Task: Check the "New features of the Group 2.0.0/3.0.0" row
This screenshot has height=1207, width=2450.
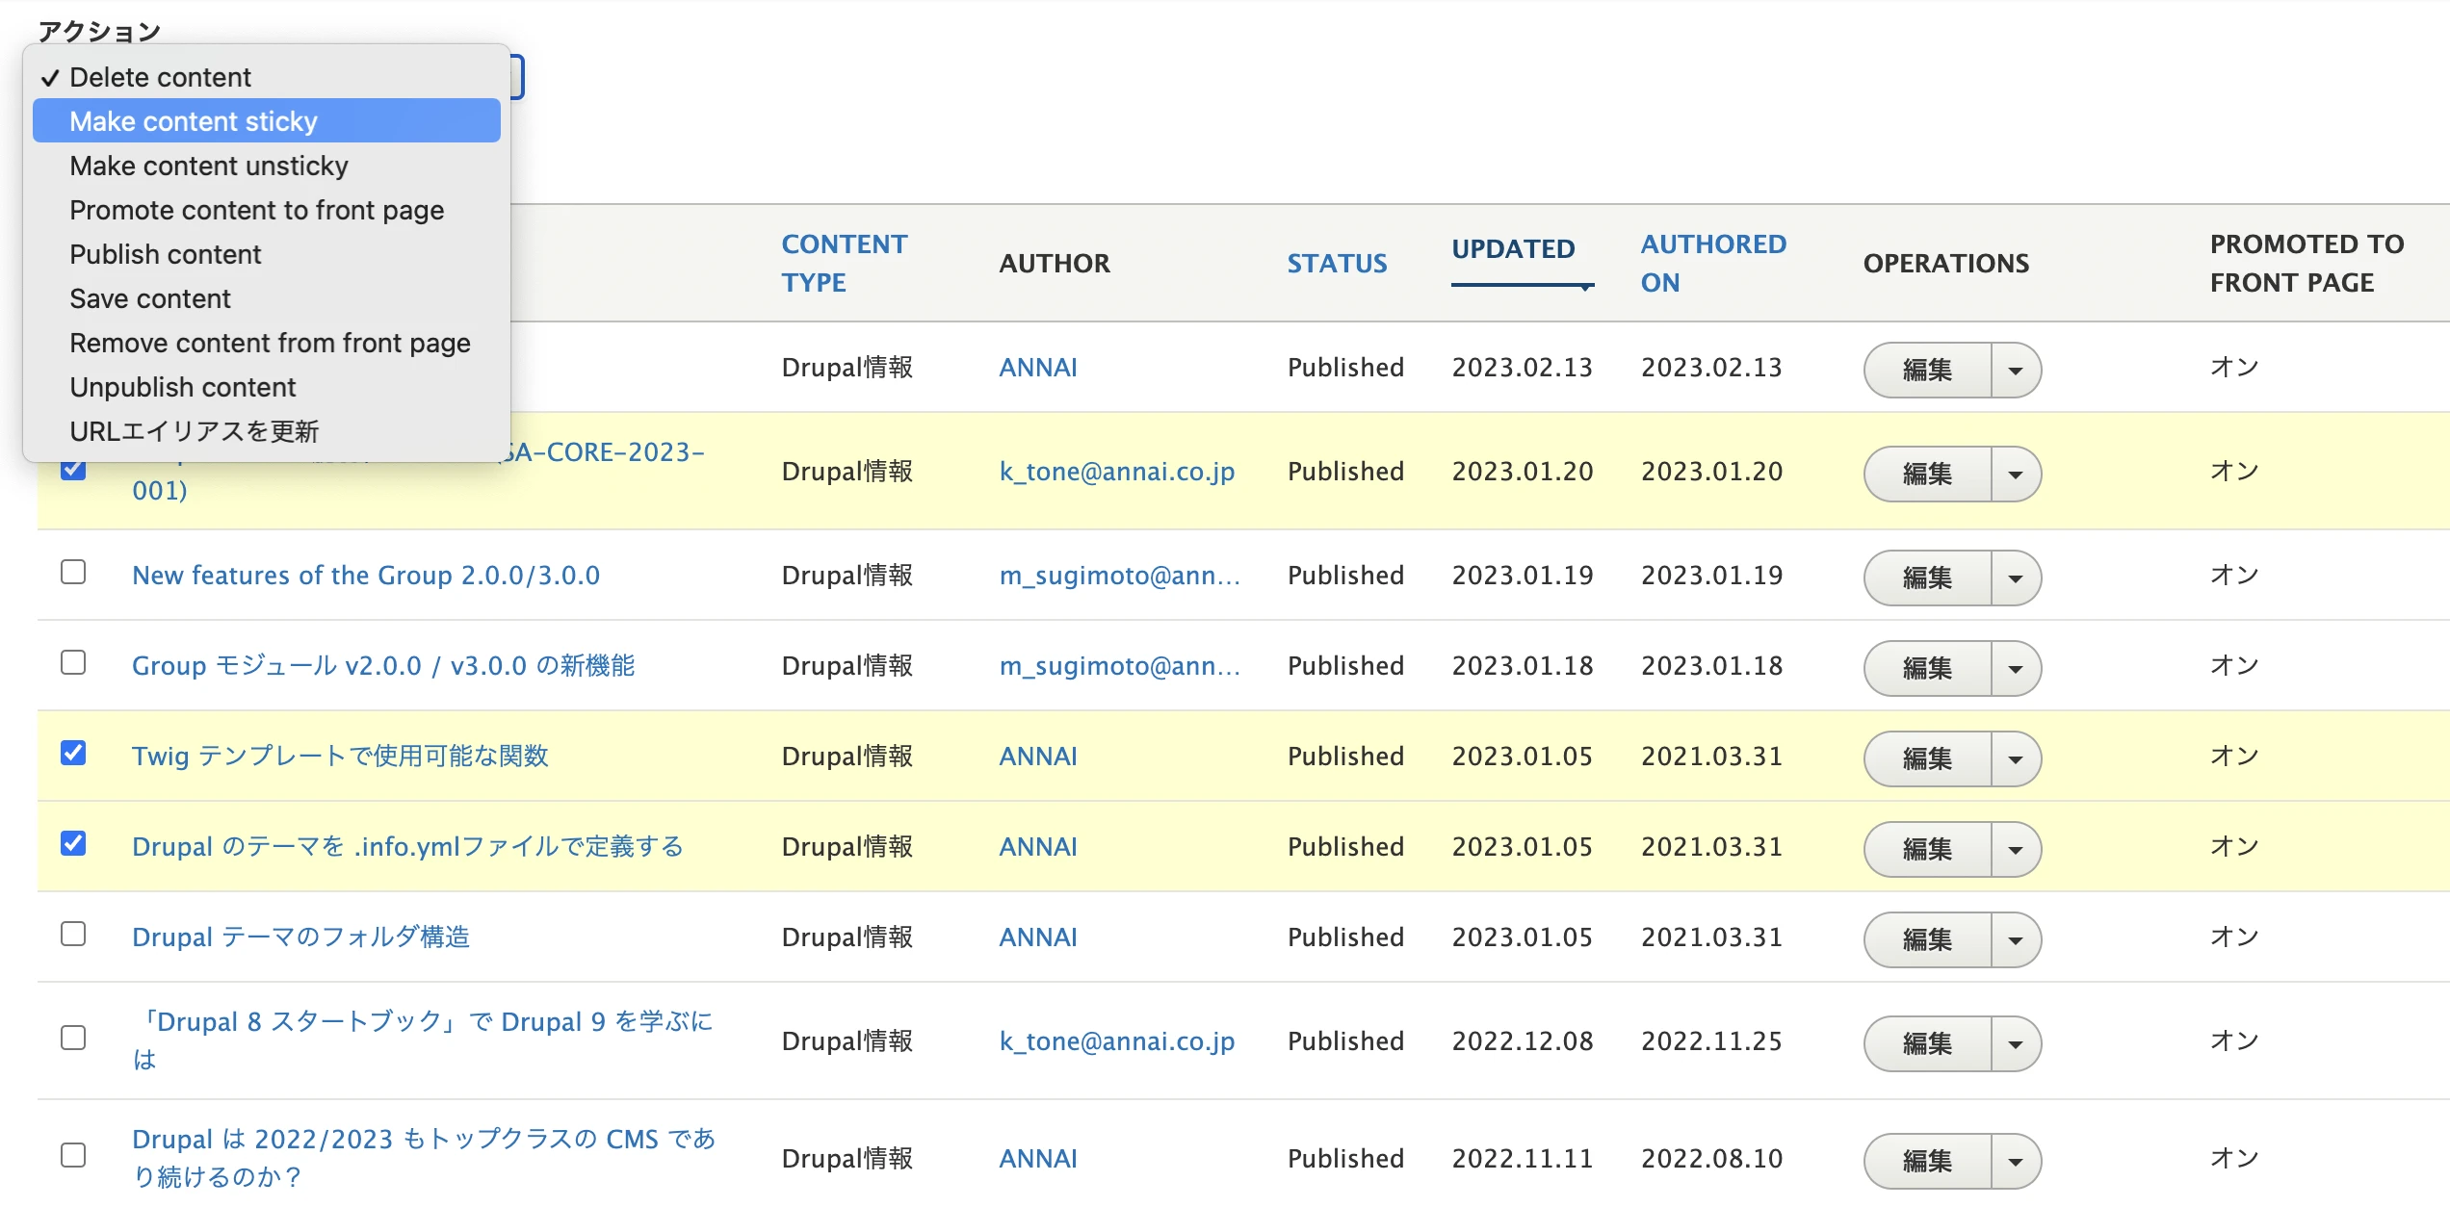Action: (73, 573)
